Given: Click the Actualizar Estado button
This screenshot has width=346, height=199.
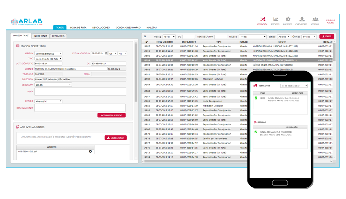Looking at the screenshot, I should point(111,115).
